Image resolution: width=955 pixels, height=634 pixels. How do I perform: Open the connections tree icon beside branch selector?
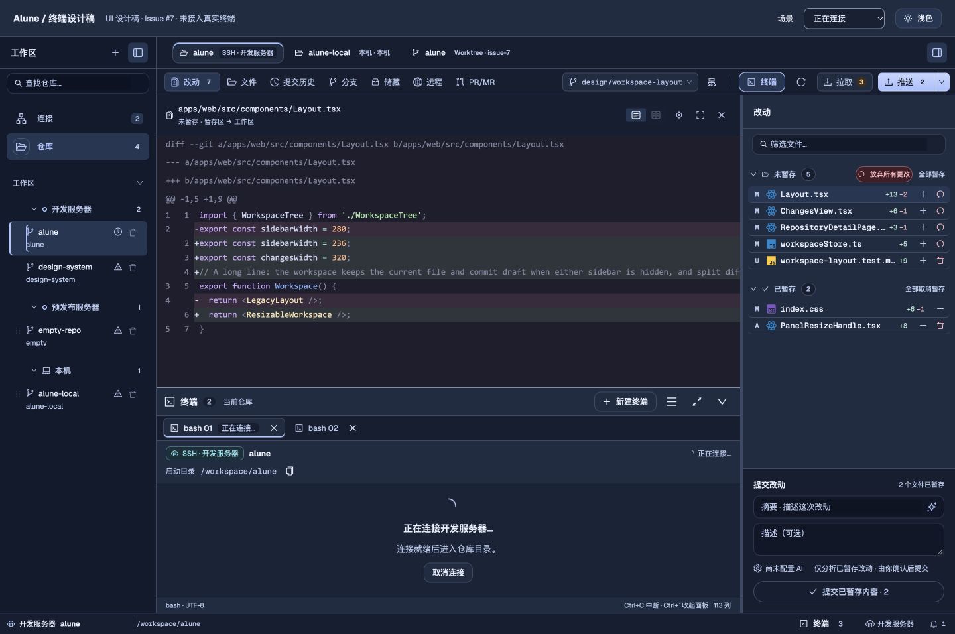712,82
